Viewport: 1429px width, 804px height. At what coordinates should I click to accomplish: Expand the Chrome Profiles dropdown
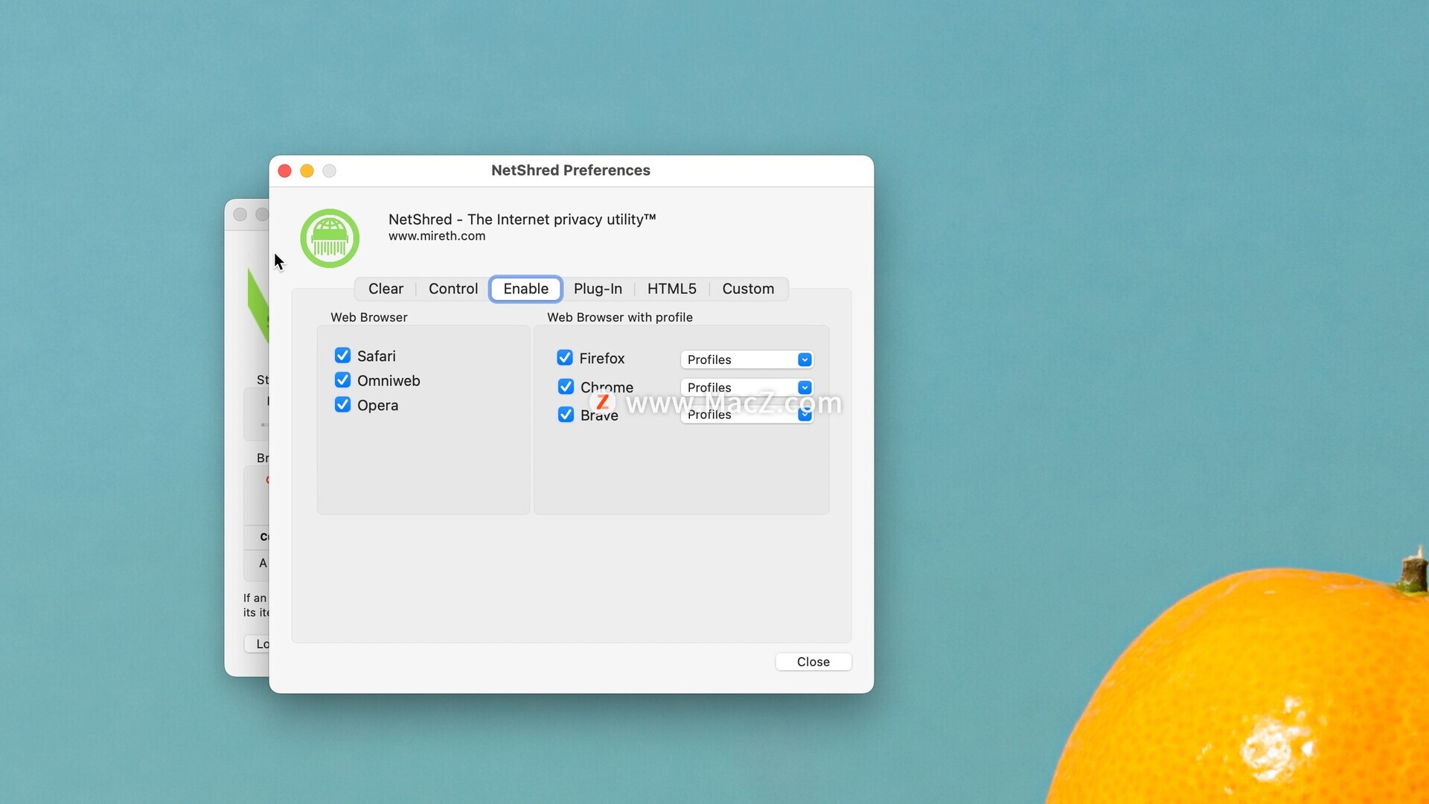point(747,387)
